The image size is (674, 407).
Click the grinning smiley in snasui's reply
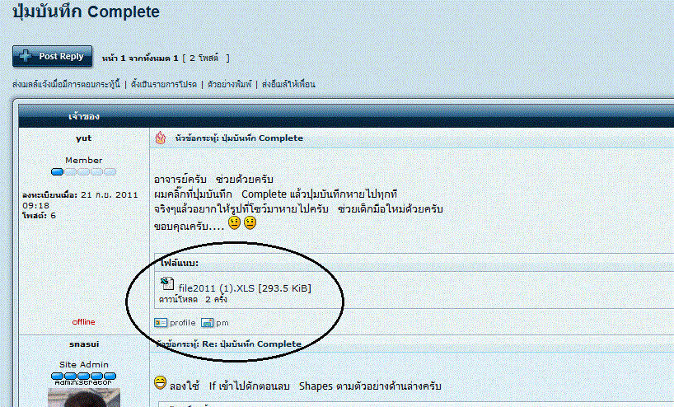(x=161, y=383)
